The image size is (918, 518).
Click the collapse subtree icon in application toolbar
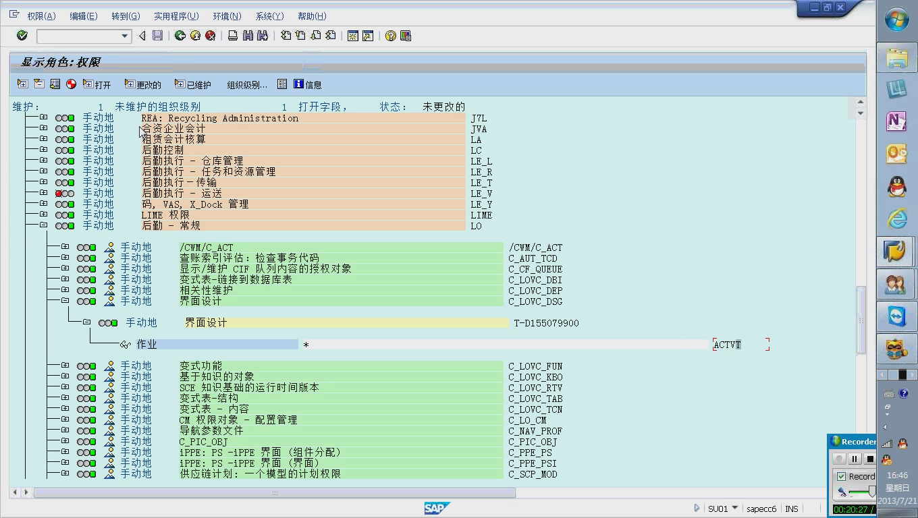click(x=38, y=84)
